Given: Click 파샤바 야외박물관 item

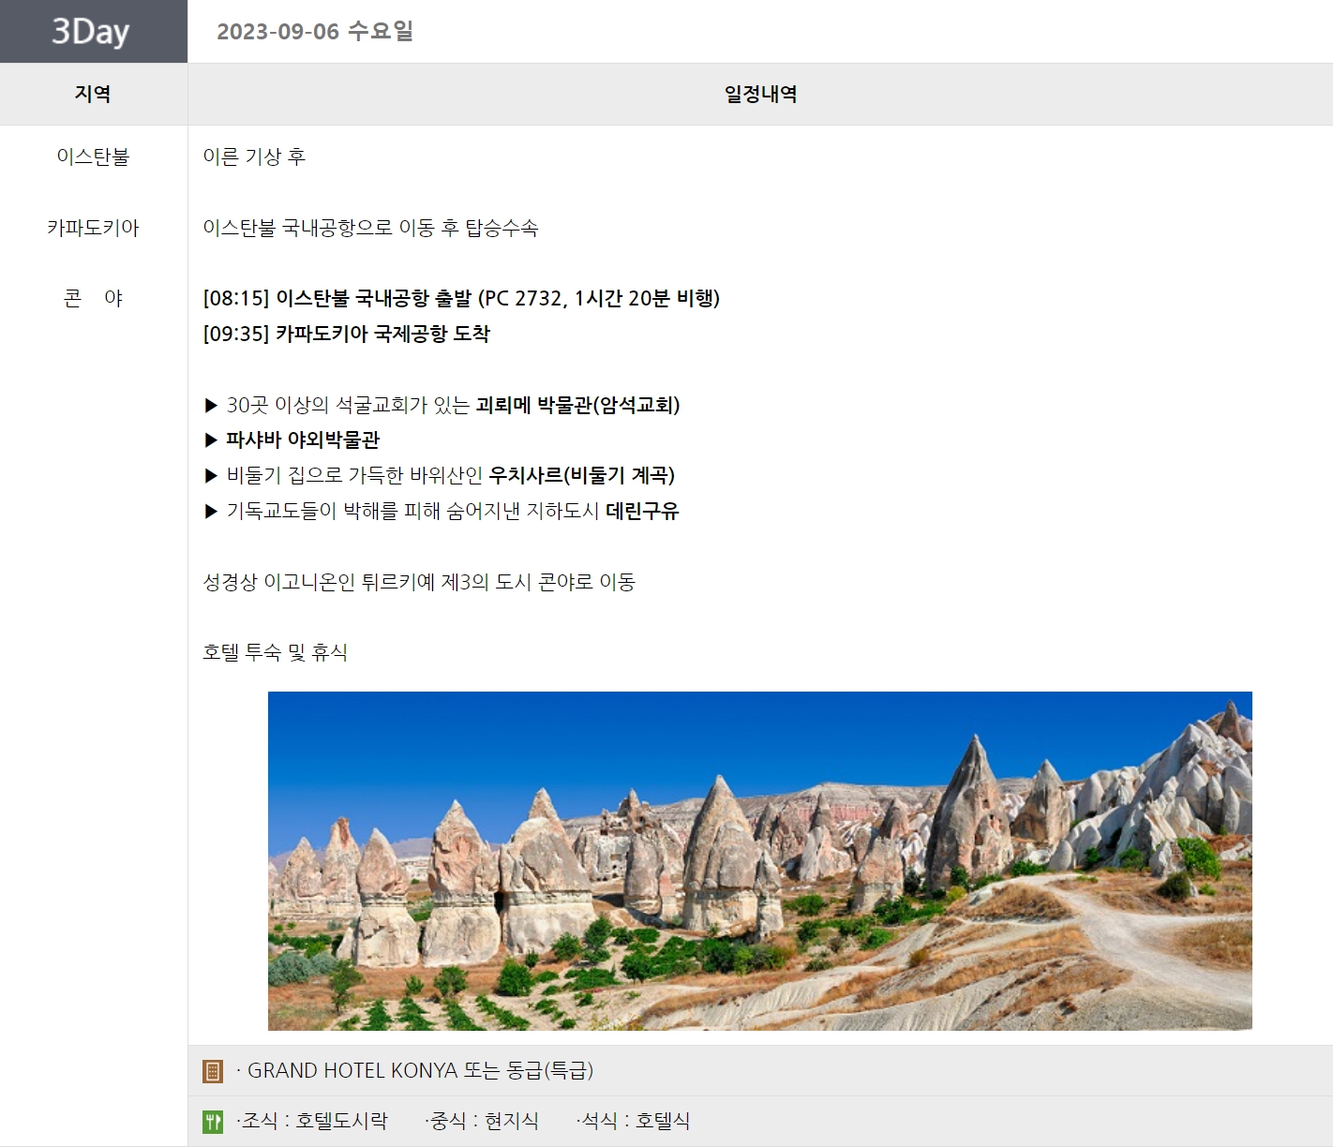Looking at the screenshot, I should point(302,439).
